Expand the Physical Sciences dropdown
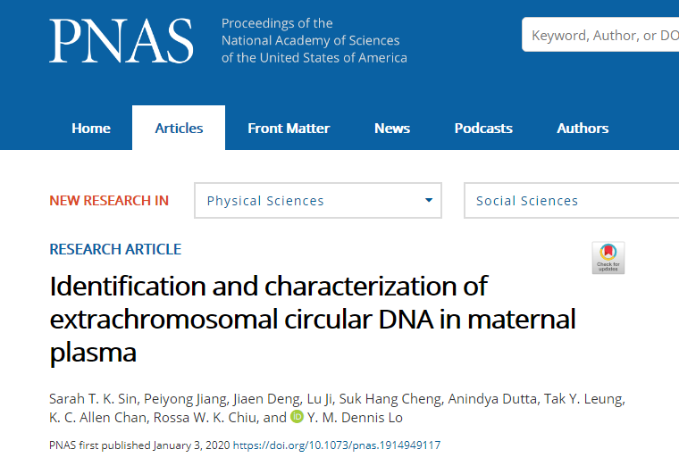Viewport: 679px width, 466px height. click(318, 201)
